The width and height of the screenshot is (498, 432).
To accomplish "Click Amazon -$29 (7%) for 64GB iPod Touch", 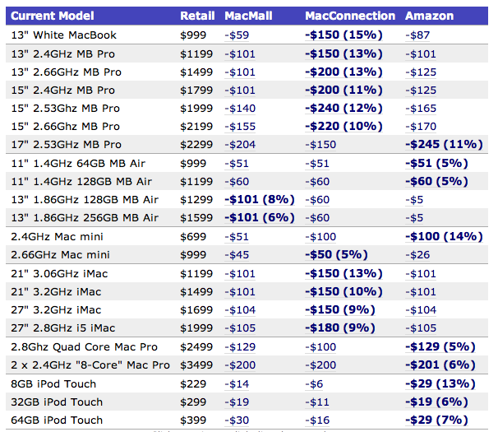I will coord(436,420).
